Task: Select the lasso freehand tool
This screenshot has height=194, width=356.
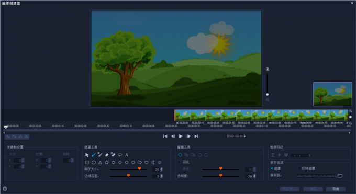Action: [120, 155]
